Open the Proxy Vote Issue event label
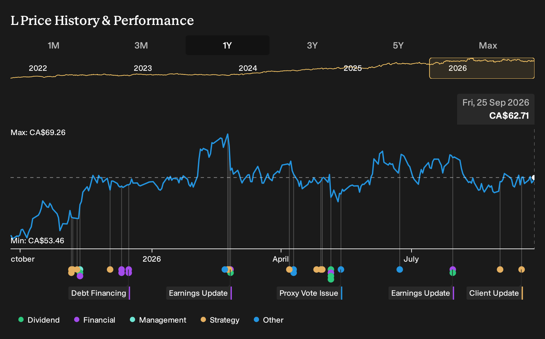This screenshot has height=339, width=545. [310, 293]
